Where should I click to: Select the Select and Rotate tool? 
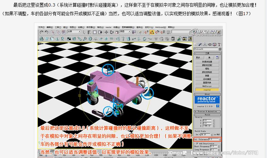pos(112,32)
